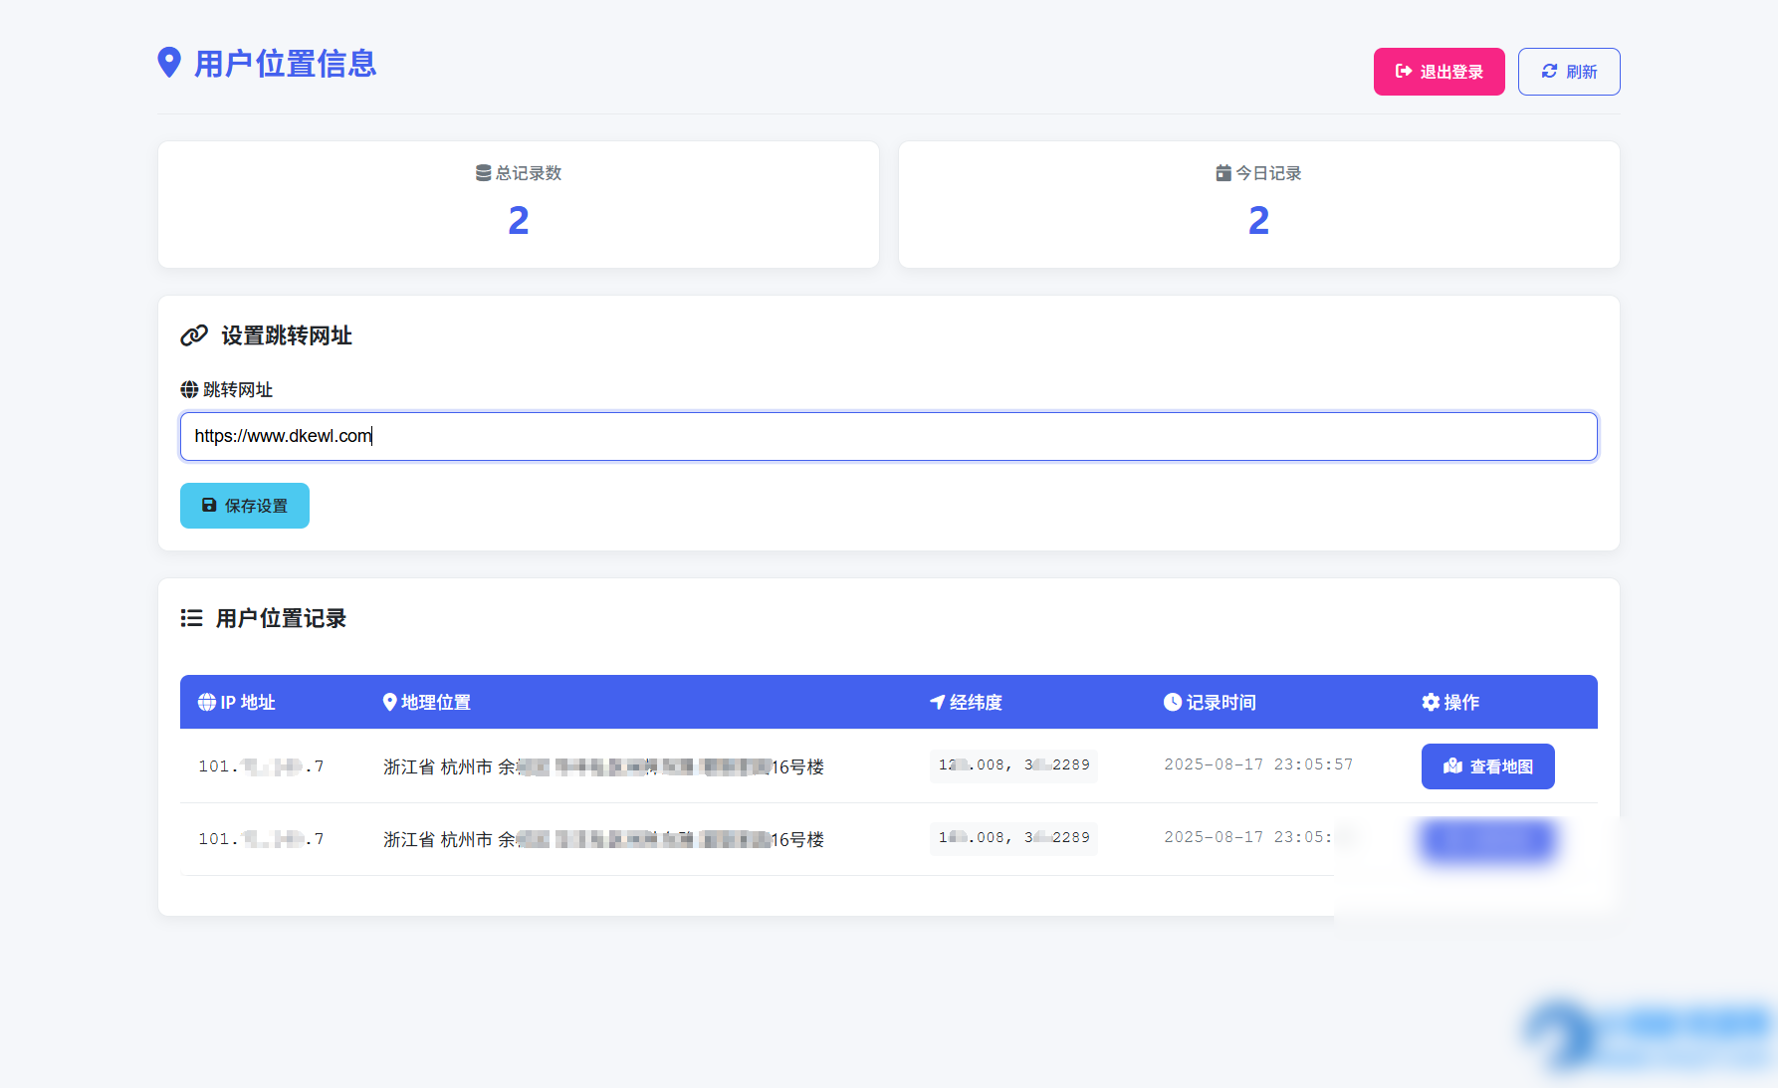Click the calendar icon above 今日记录 count
This screenshot has height=1088, width=1778.
point(1222,172)
